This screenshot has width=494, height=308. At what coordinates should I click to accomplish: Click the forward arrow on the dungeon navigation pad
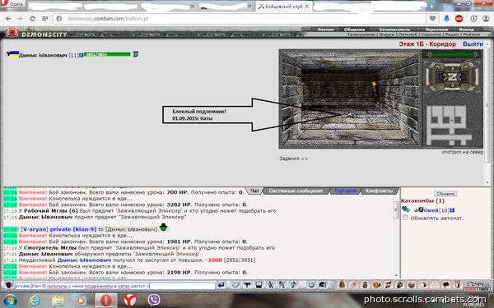[x=453, y=68]
